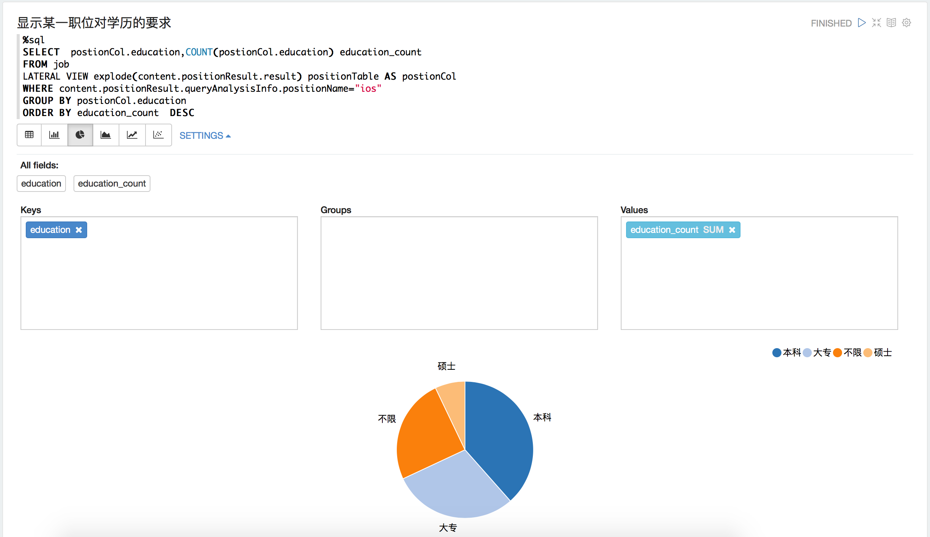Select the bar chart icon
Image resolution: width=930 pixels, height=537 pixels.
[x=55, y=135]
